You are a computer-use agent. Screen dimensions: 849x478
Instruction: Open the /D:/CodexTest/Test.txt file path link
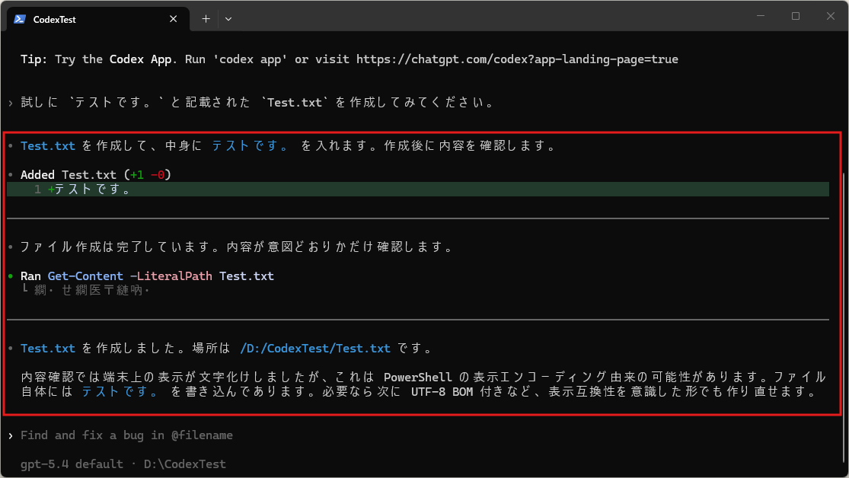pyautogui.click(x=314, y=349)
